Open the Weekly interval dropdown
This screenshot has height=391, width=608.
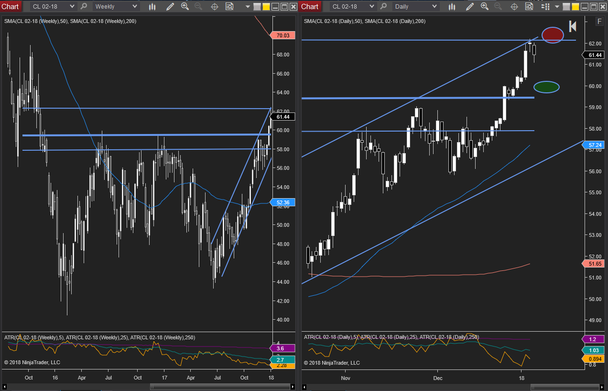click(115, 7)
